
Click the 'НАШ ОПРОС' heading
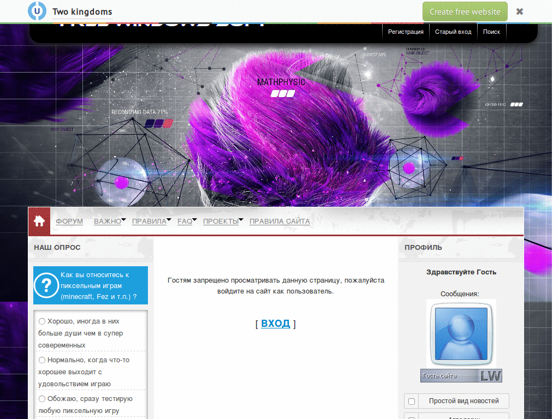tap(57, 247)
